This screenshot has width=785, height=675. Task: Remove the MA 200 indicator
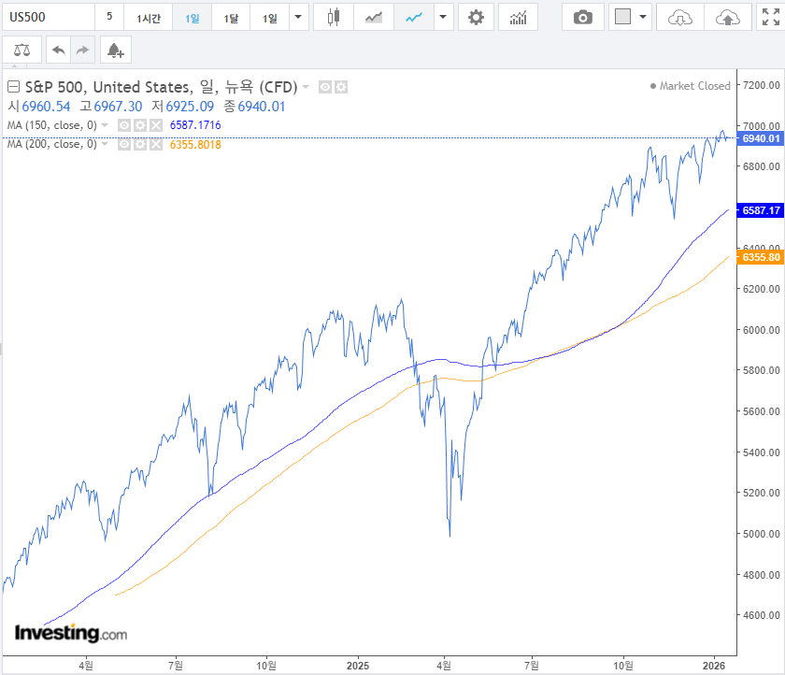156,145
